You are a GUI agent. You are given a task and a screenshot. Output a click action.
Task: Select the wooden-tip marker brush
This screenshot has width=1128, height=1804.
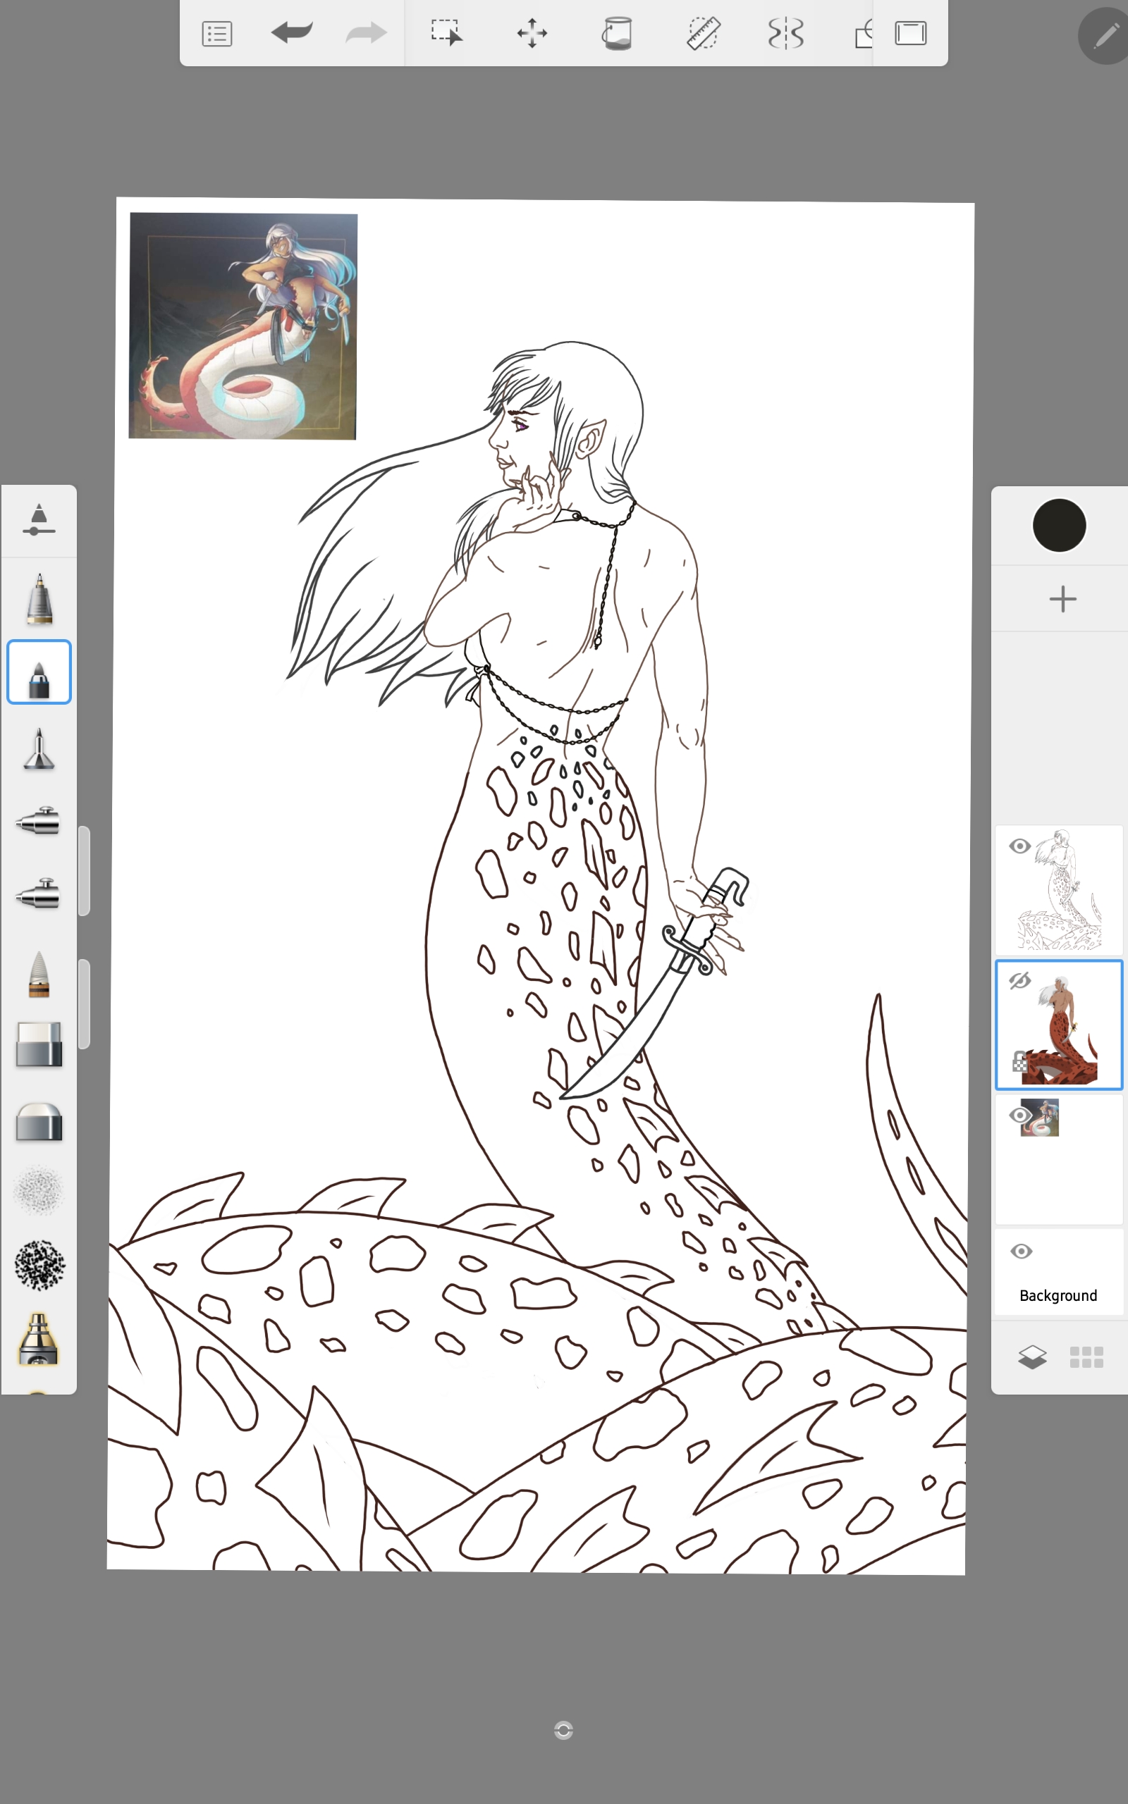coord(39,974)
